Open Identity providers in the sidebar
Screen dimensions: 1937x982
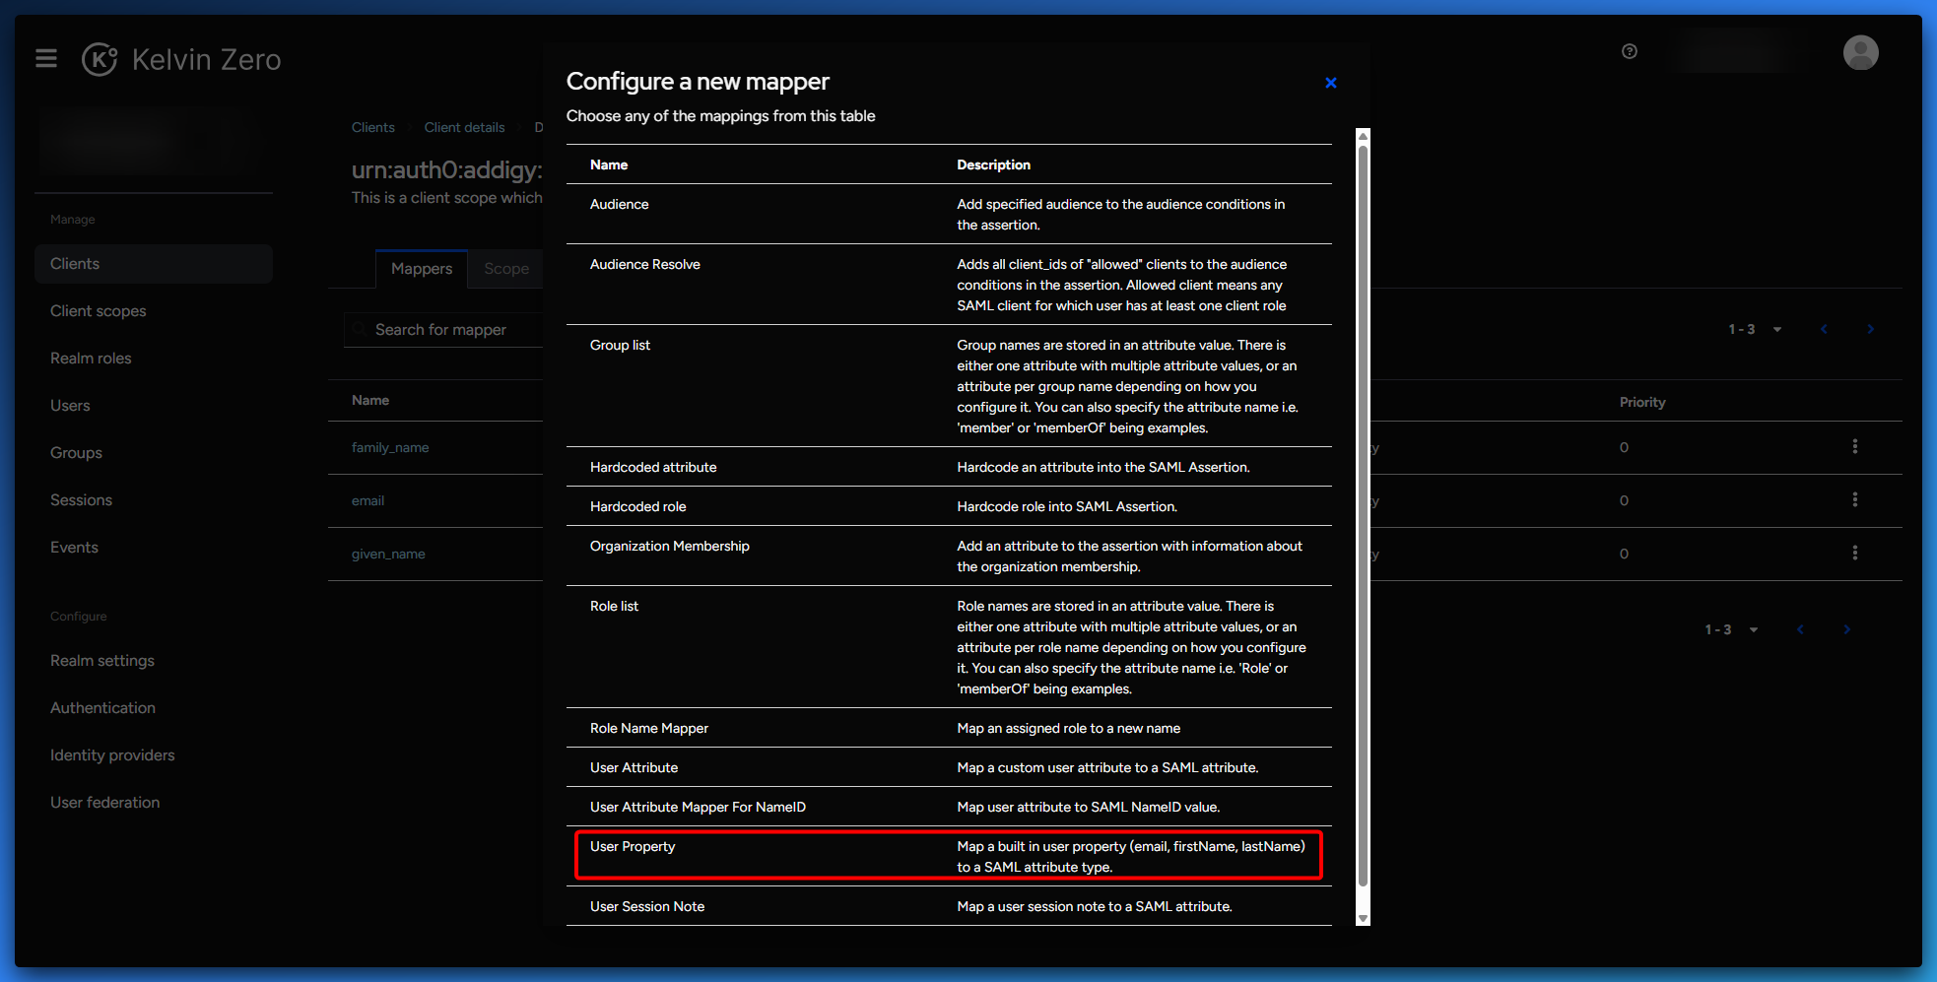tap(154, 755)
